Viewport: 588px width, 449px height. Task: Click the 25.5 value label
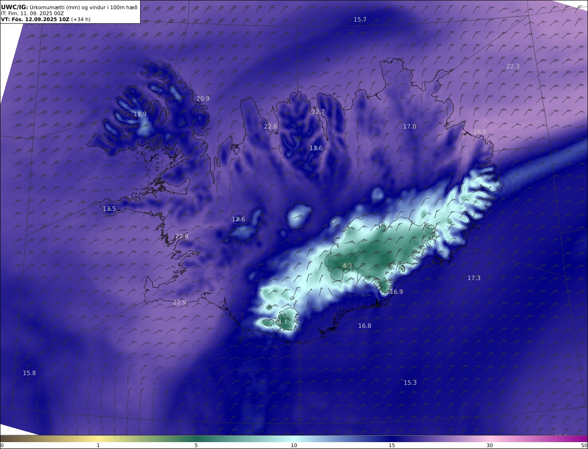point(480,132)
